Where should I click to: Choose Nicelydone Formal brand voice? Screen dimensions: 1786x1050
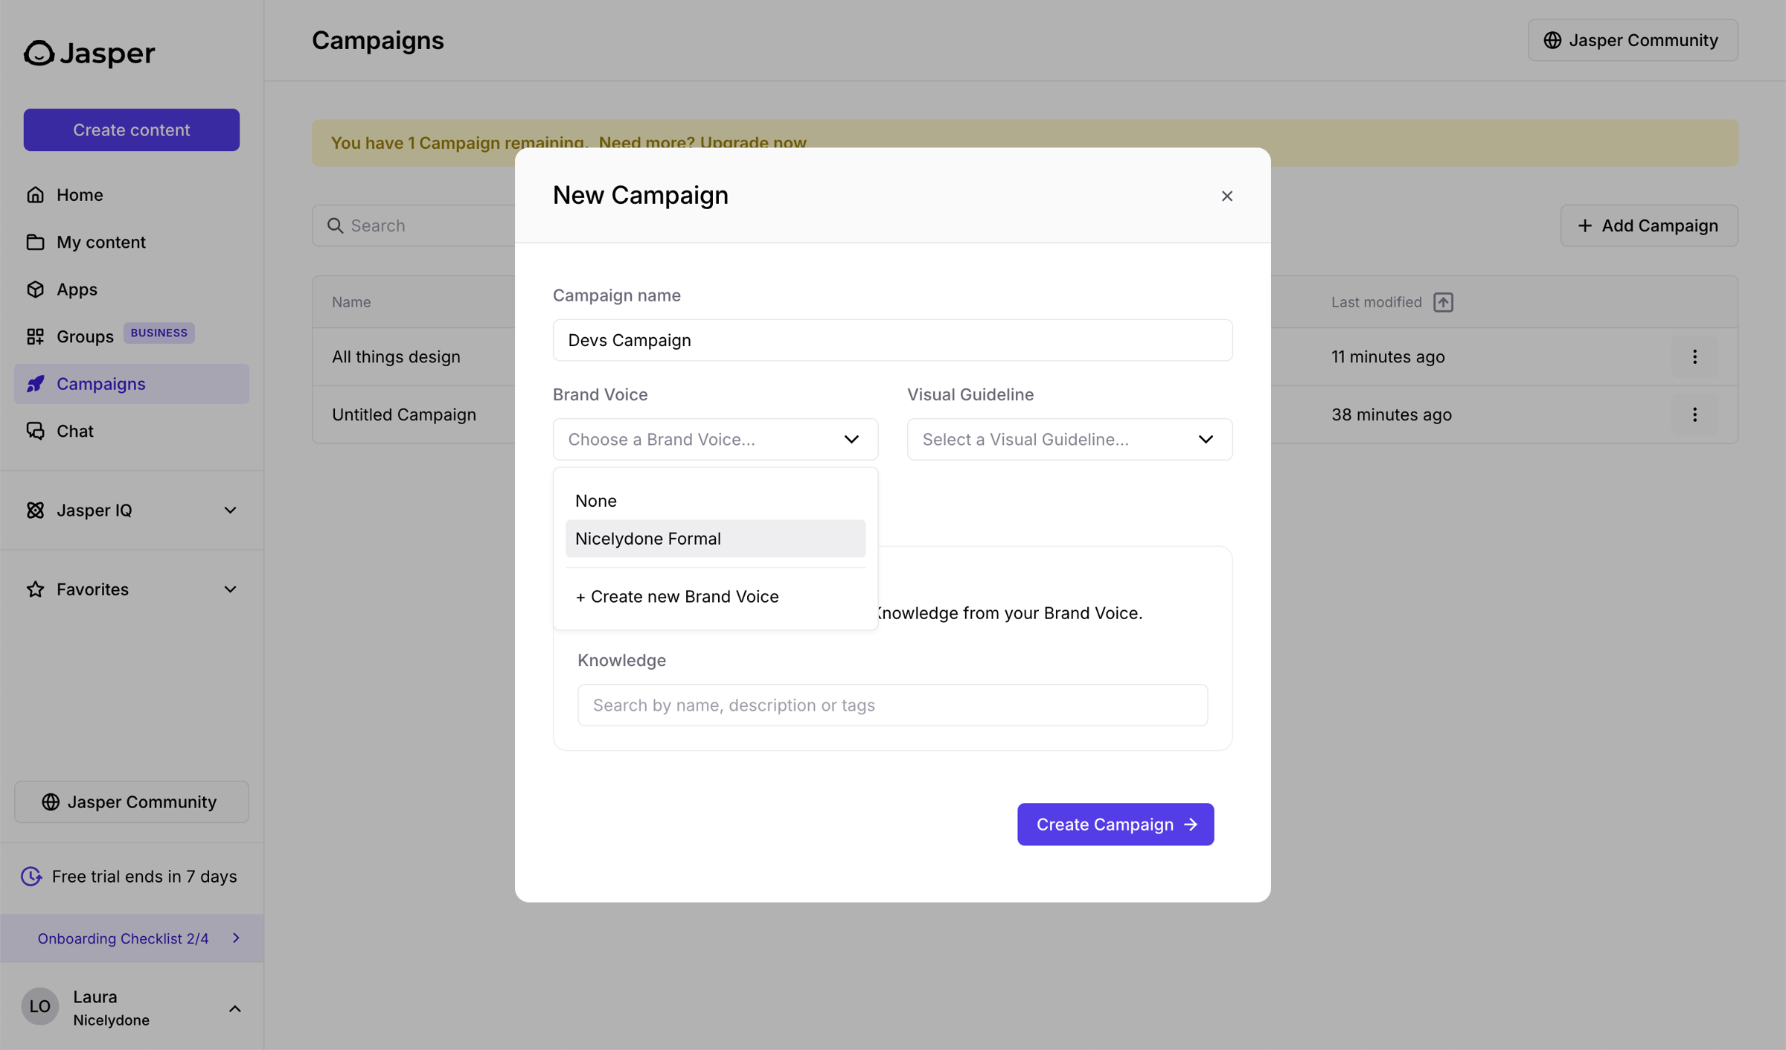tap(715, 539)
